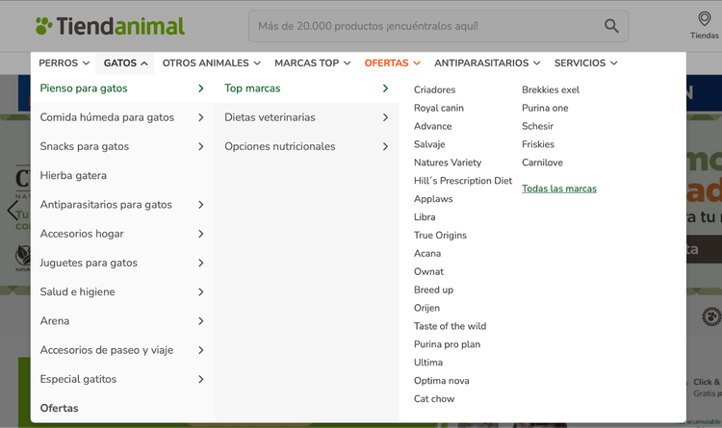The image size is (722, 428).
Task: Click the carousel previous arrow
Action: click(x=13, y=210)
